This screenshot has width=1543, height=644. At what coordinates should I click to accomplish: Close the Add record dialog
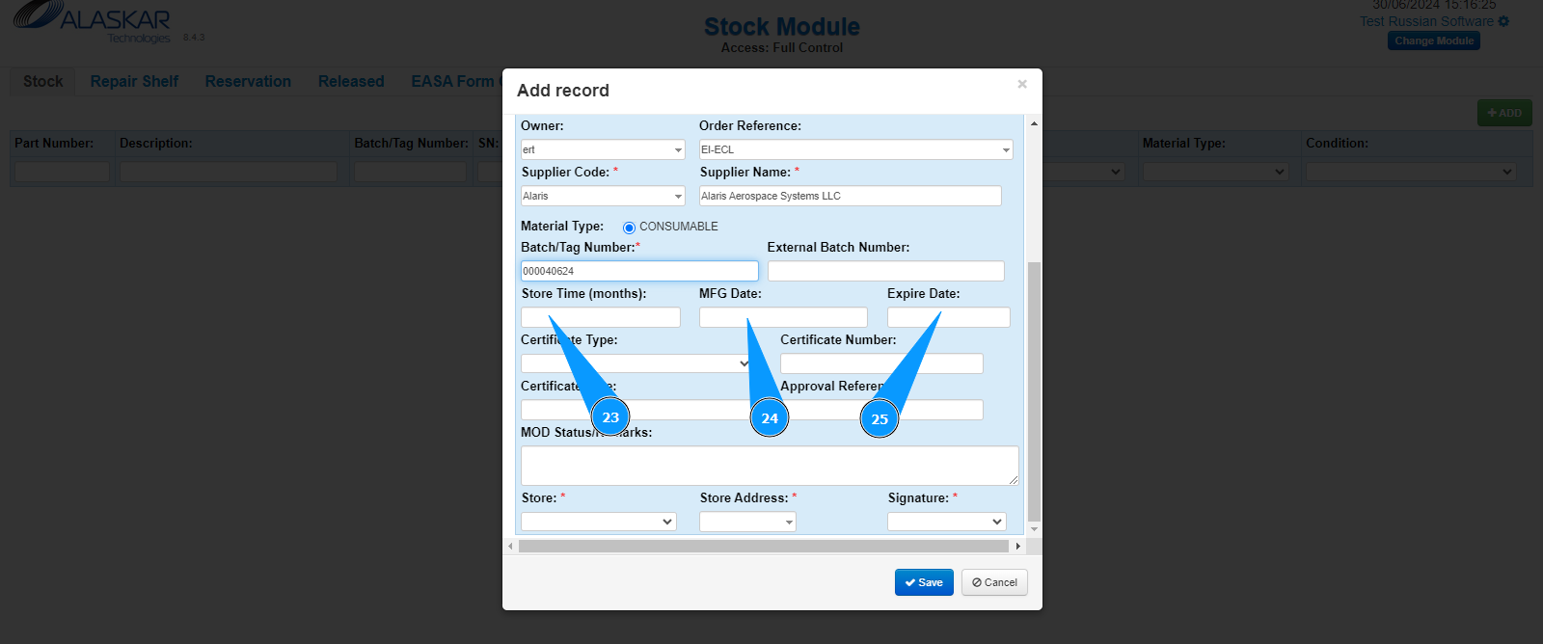1022,85
